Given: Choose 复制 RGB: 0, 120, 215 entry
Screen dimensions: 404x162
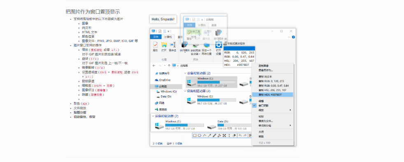Looking at the screenshot, I should pyautogui.click(x=273, y=81).
